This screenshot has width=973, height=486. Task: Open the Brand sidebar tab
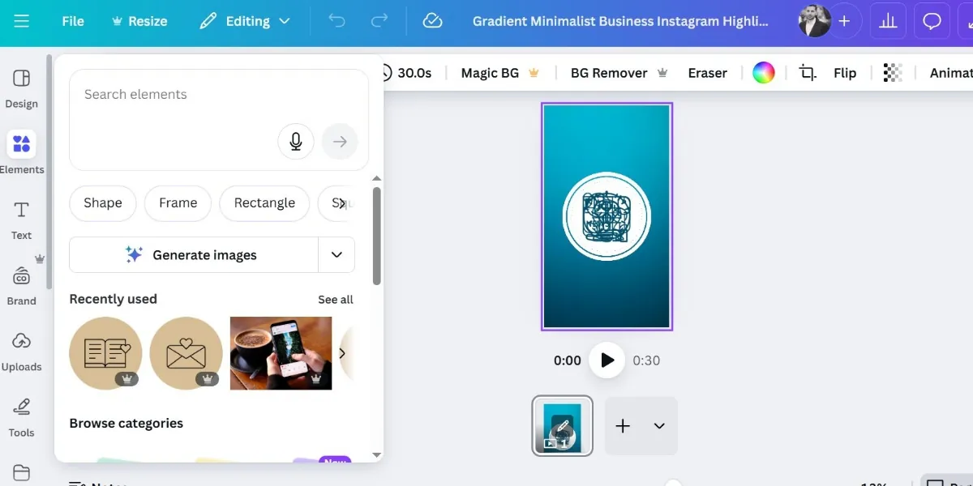pos(22,286)
